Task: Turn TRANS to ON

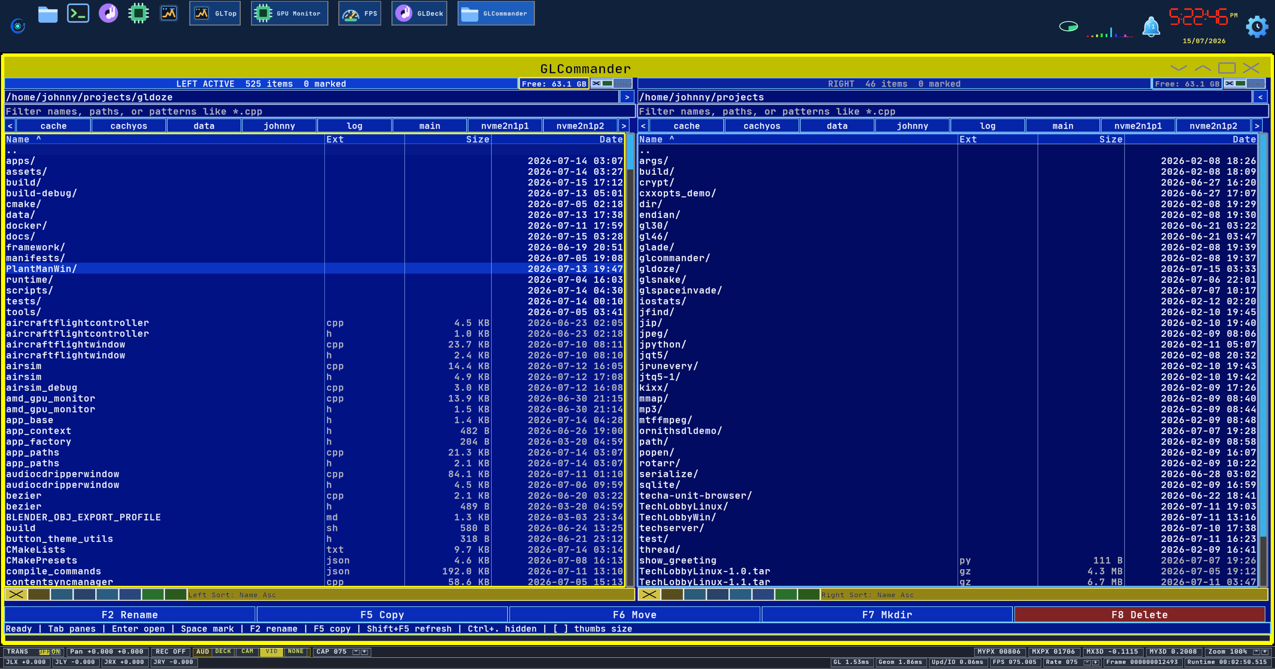Action: pos(55,652)
